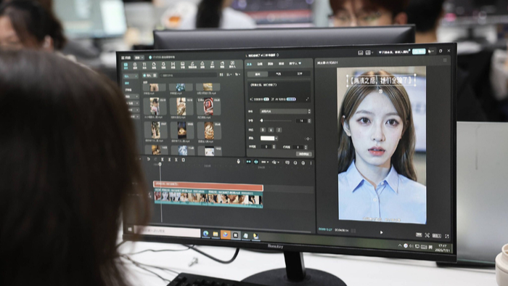Toggle auto-snap button in timeline toolbar
This screenshot has width=508, height=286.
256,162
